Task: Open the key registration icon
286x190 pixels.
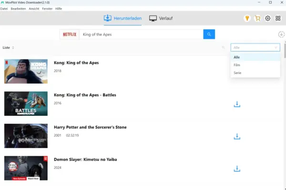Action: click(x=247, y=18)
